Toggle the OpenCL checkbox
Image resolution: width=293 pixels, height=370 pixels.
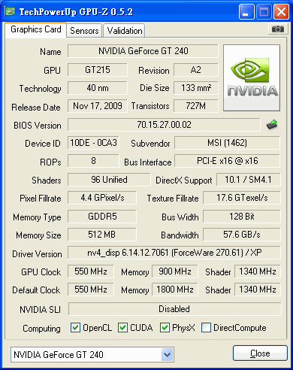pos(75,328)
